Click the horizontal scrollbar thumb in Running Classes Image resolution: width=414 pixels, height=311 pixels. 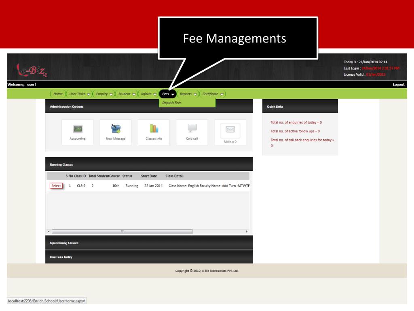(122, 231)
